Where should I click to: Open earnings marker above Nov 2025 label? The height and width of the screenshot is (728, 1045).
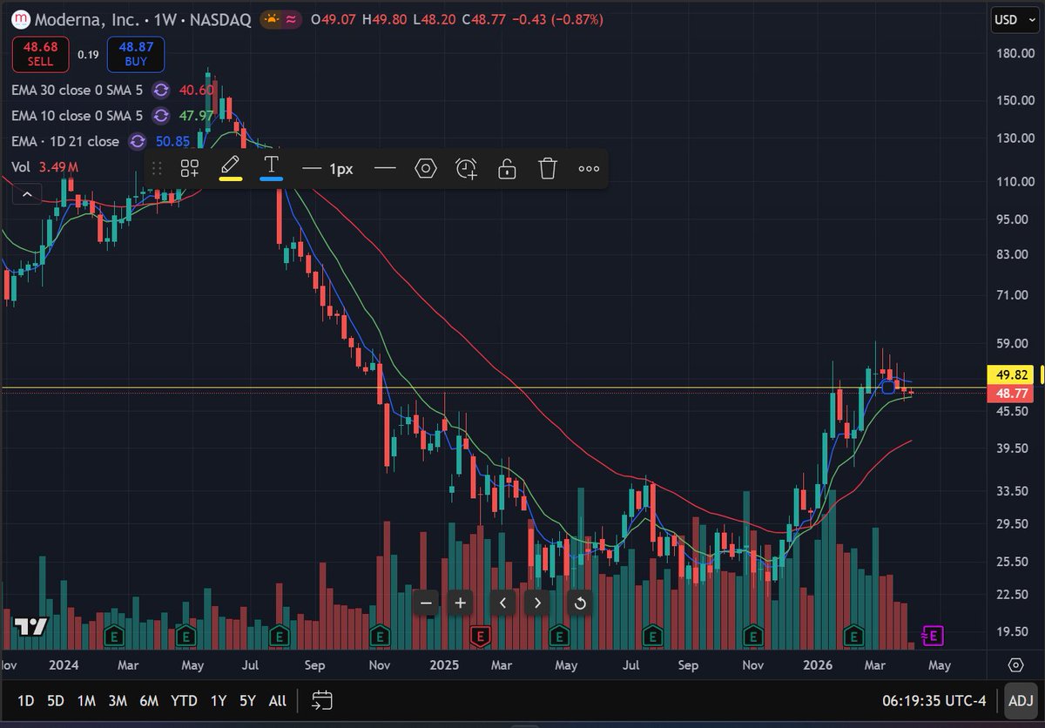tap(754, 637)
